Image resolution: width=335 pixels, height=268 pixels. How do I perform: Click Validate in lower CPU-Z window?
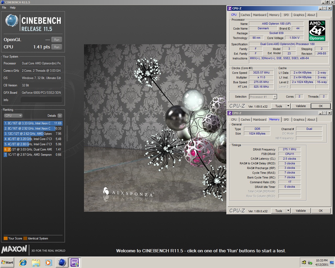click(x=301, y=211)
